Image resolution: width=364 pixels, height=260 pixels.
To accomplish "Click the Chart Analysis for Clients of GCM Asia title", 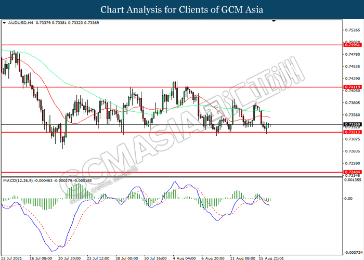I will pyautogui.click(x=182, y=10).
